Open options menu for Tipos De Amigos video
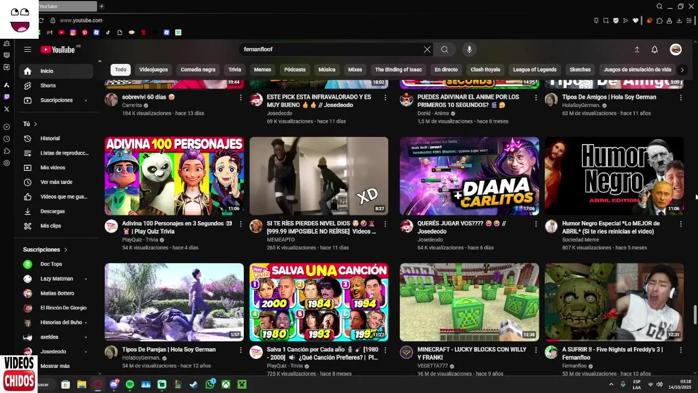Screen dimensions: 698x393 (x=681, y=97)
